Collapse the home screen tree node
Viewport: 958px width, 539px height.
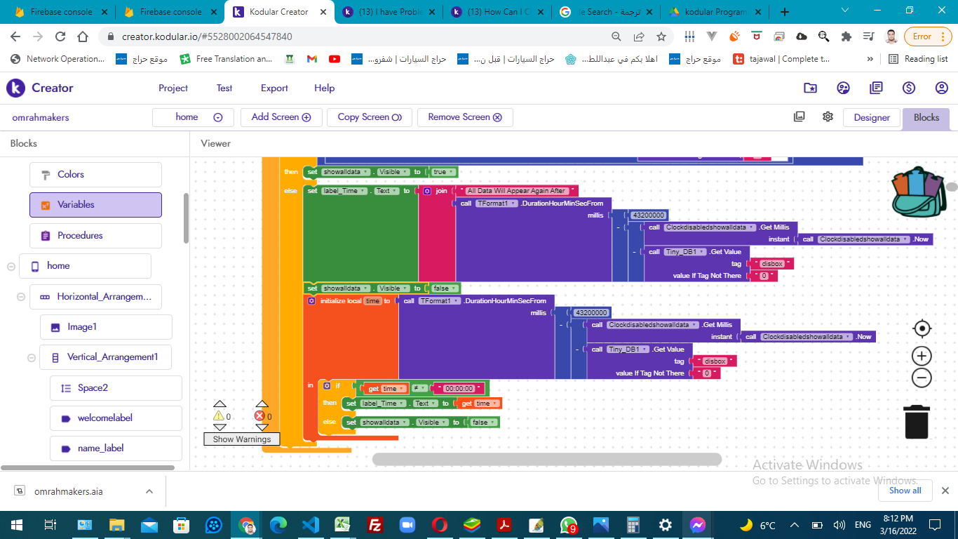coord(11,266)
